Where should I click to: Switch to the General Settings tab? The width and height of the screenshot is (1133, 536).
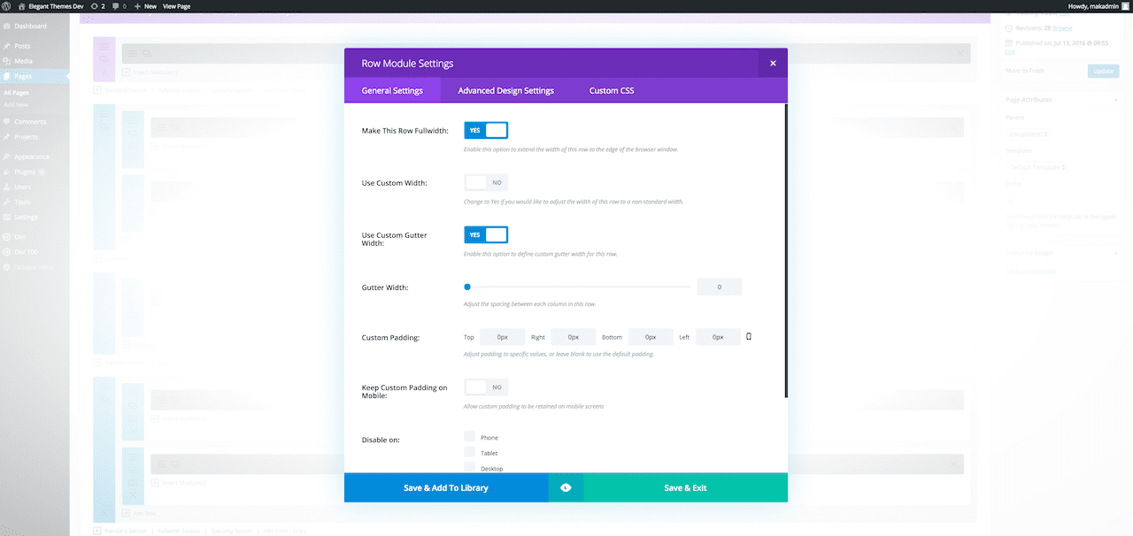(392, 90)
